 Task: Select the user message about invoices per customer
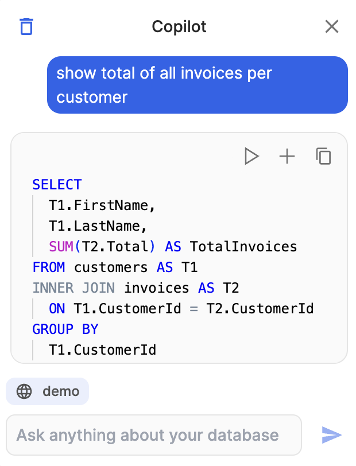198,85
